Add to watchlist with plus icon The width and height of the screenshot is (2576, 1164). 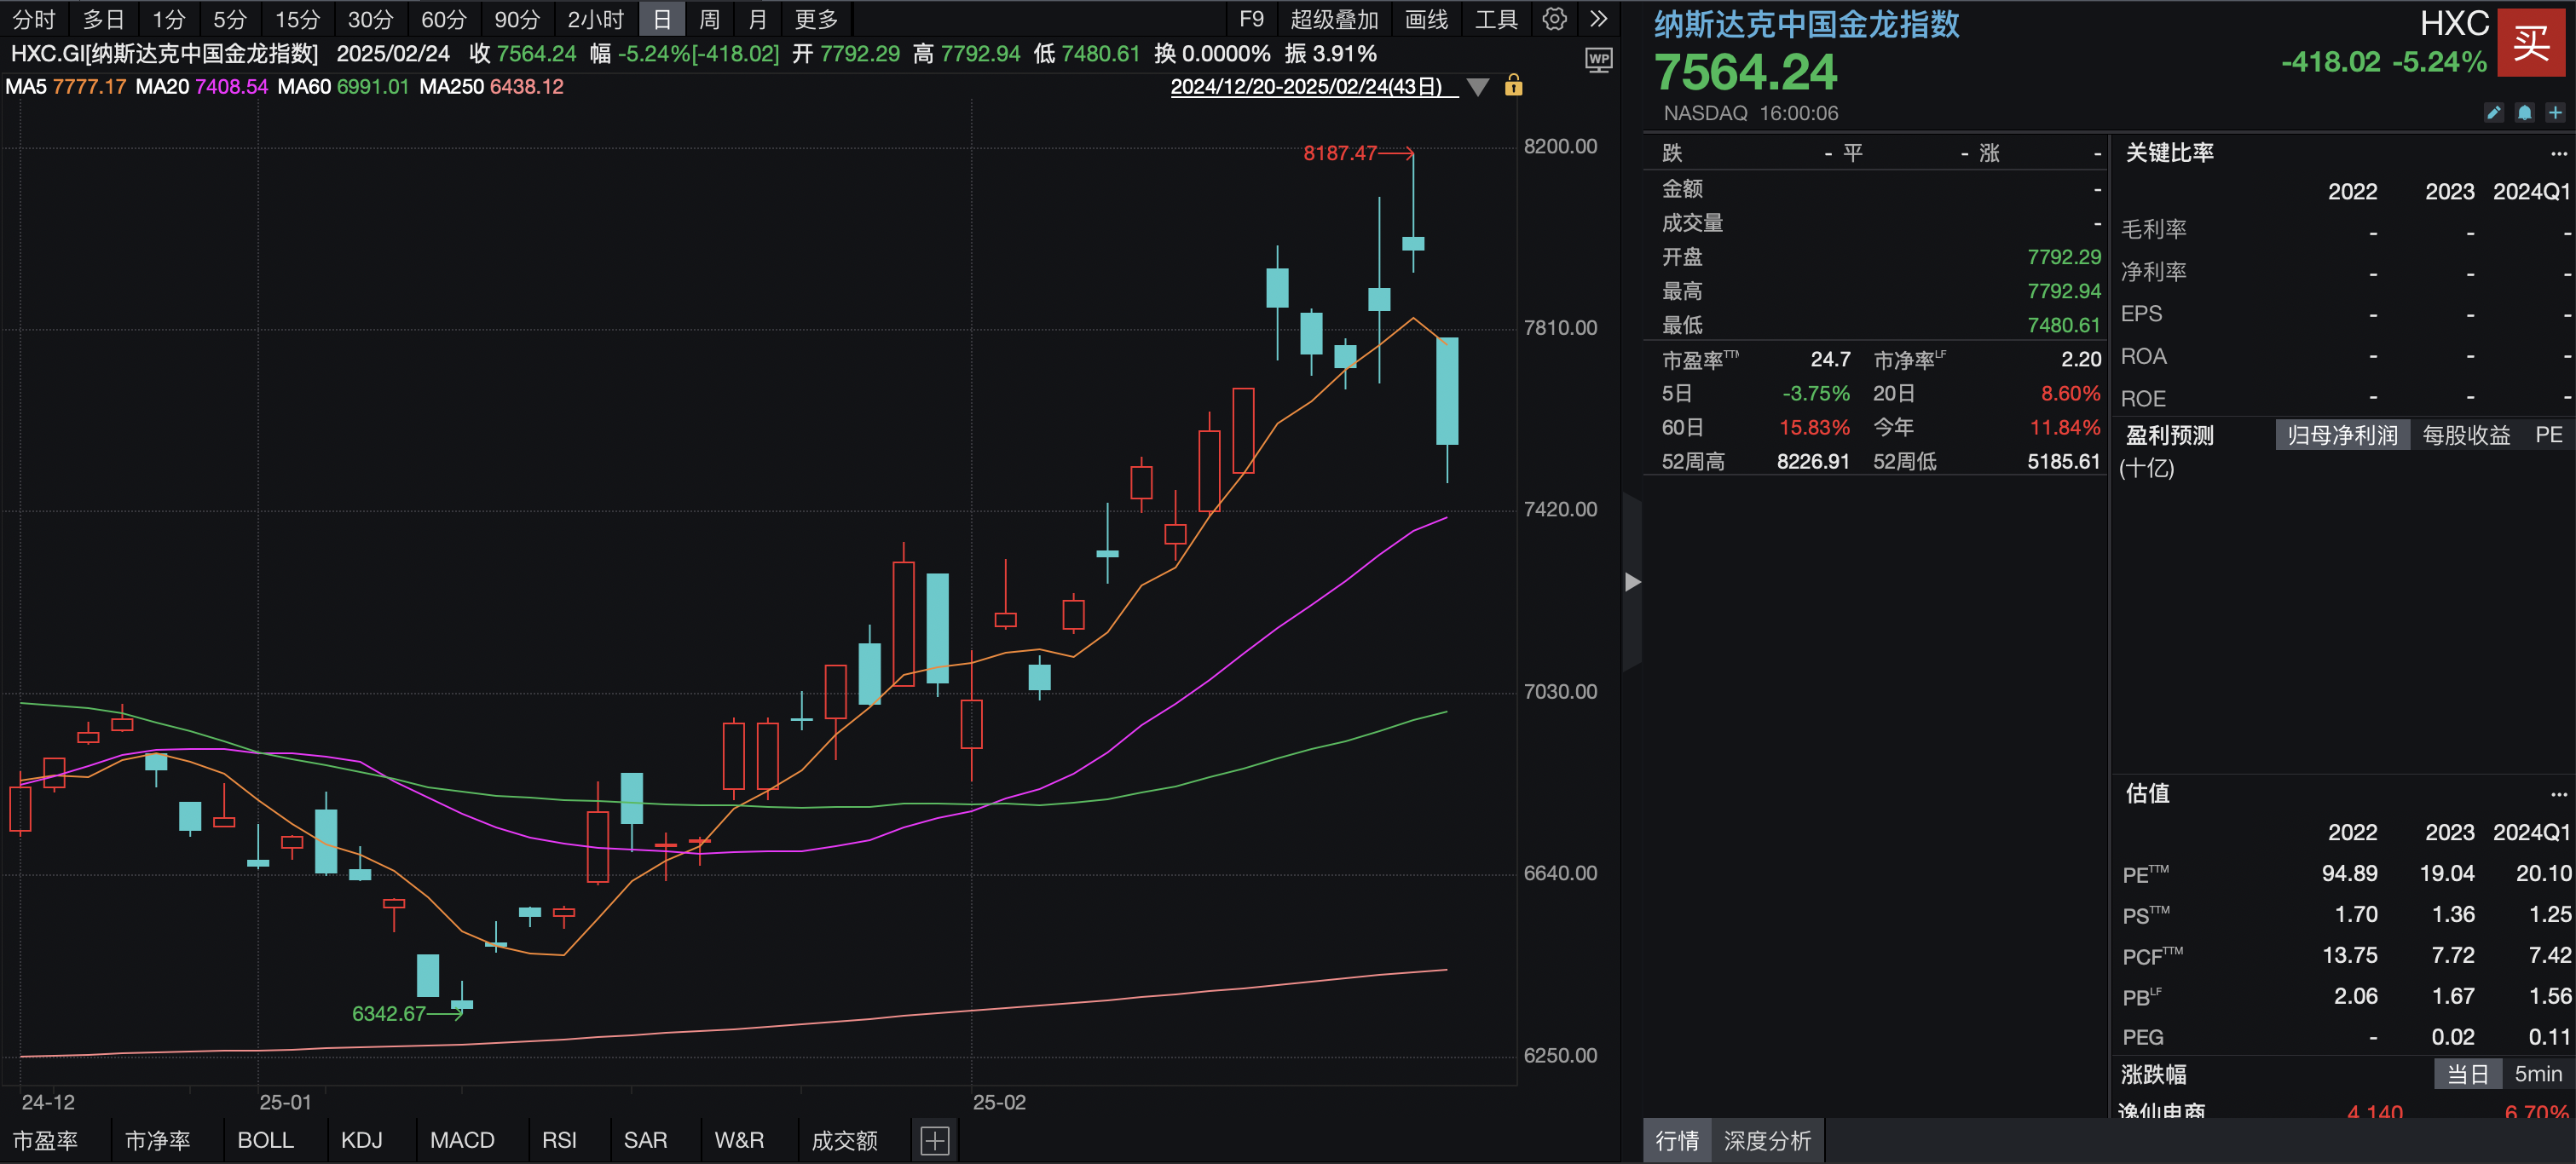click(2555, 113)
